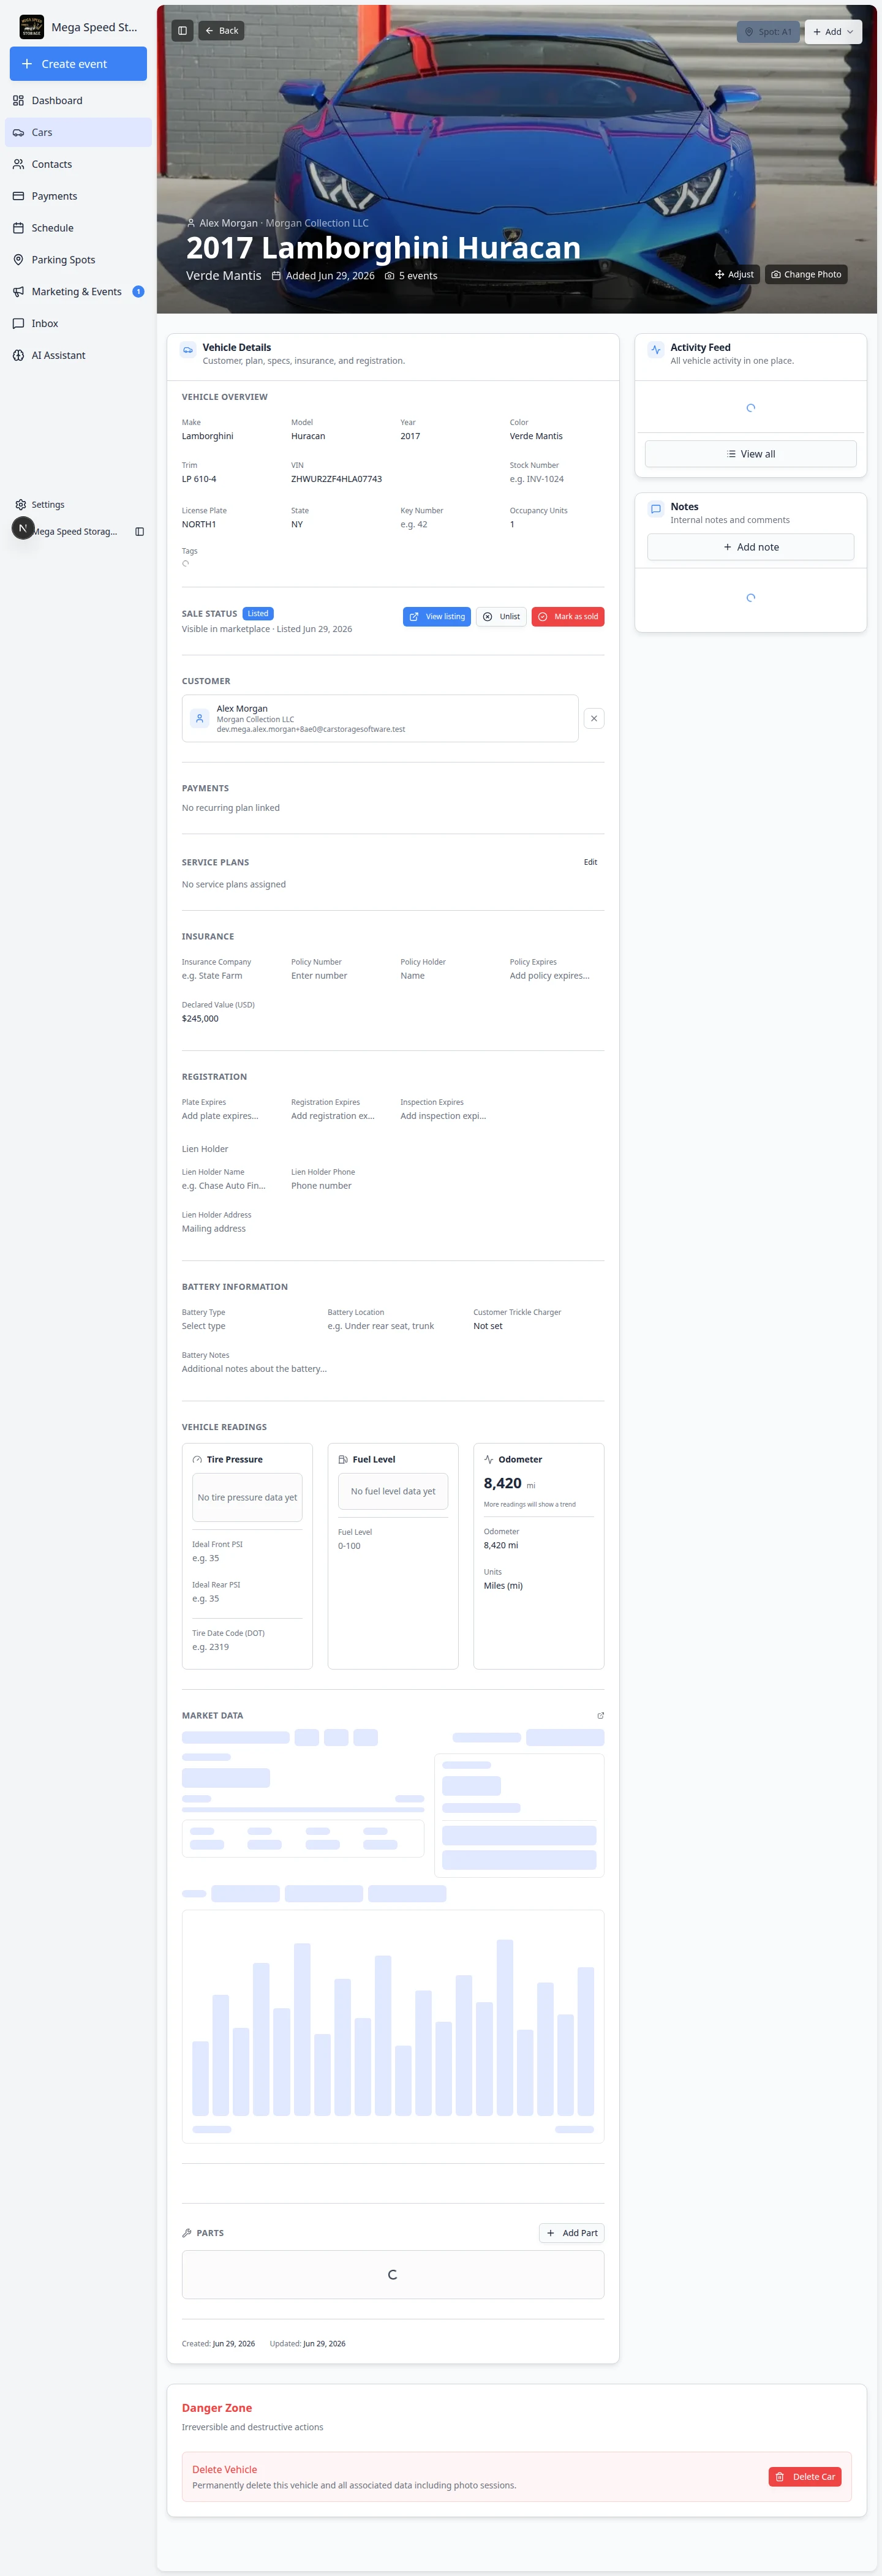Open Schedule in sidebar
Screen dimensions: 882x2576
click(78, 228)
